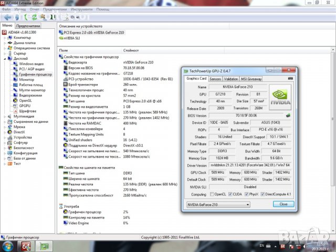336x252 pixels.
Task: Click the Close button in GPU-Z
Action: [283, 204]
